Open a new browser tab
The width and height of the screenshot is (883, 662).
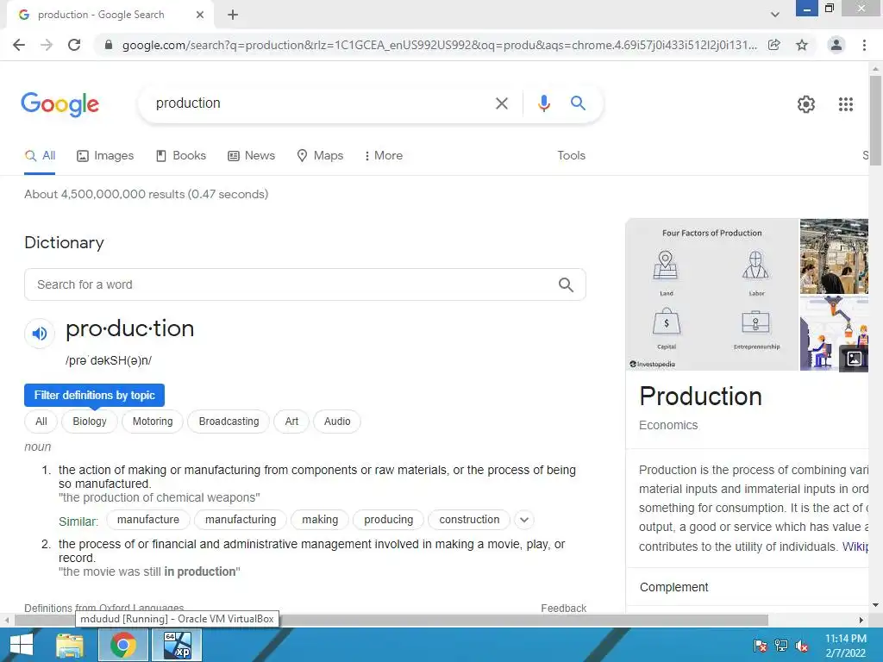[x=233, y=15]
